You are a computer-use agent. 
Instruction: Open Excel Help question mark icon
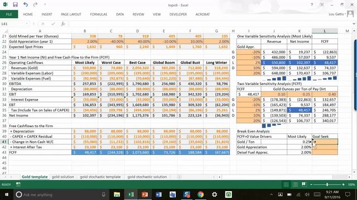[312, 4]
